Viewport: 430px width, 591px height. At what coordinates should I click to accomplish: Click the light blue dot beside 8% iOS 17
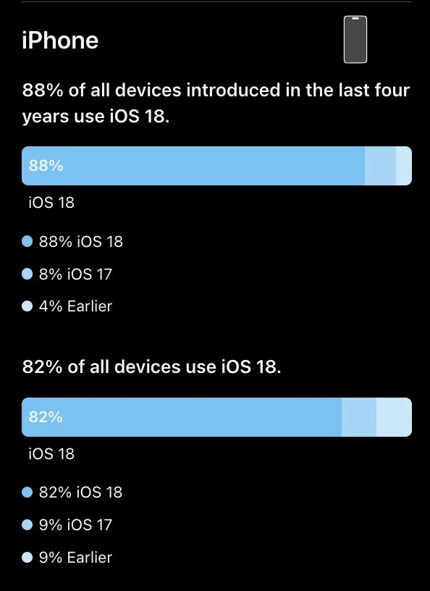27,274
